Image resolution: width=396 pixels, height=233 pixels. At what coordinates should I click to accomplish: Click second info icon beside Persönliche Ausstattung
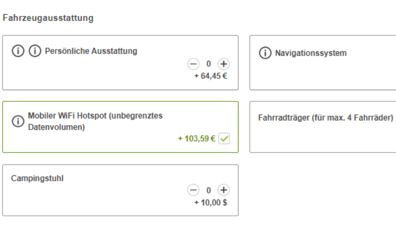(35, 51)
